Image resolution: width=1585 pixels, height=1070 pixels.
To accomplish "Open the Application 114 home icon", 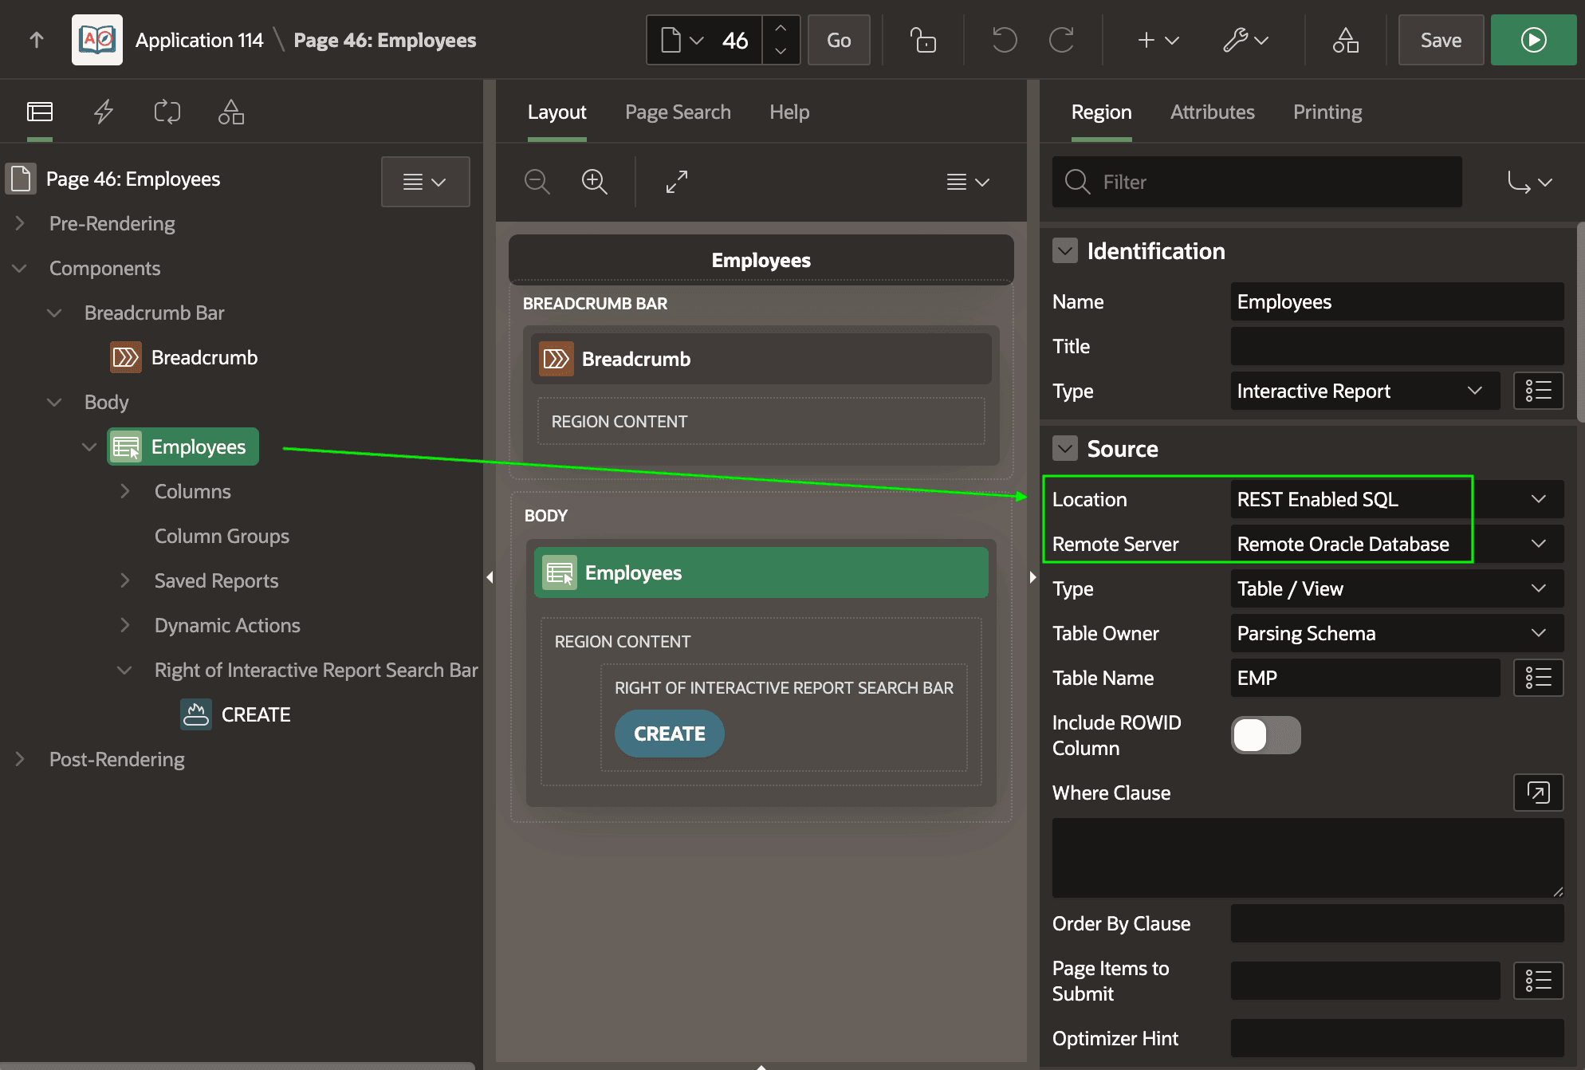I will click(97, 40).
